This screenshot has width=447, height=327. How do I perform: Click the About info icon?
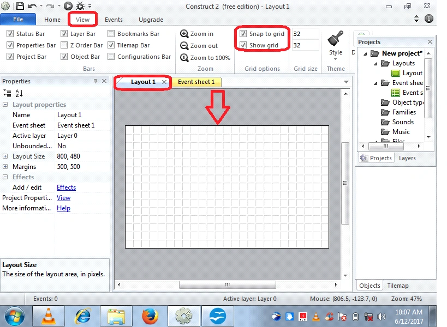(x=429, y=19)
